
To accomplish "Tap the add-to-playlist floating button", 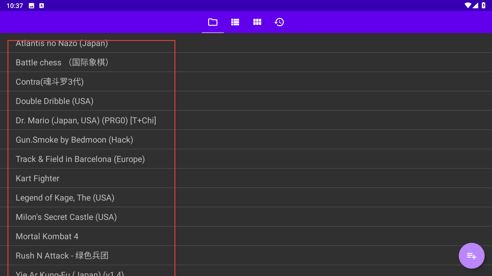I will [471, 255].
